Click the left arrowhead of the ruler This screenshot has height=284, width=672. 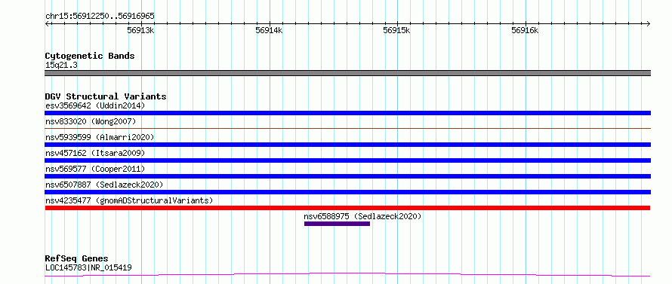click(x=47, y=23)
